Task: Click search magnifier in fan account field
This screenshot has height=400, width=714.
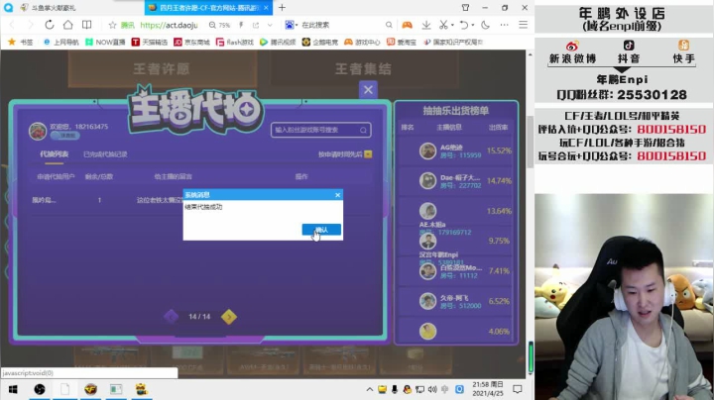Action: tap(363, 130)
